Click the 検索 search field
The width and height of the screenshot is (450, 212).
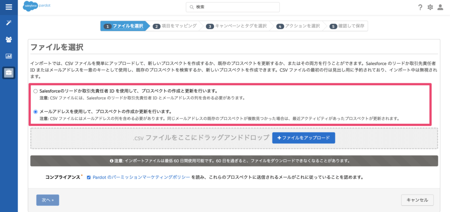click(233, 7)
